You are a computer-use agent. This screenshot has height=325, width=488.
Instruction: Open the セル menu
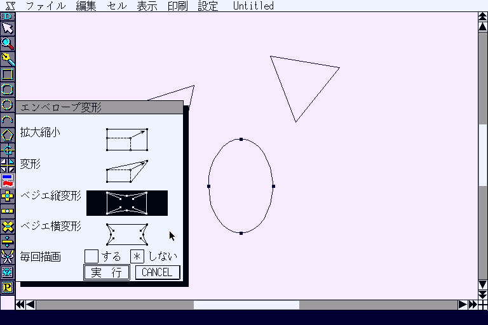(x=117, y=6)
